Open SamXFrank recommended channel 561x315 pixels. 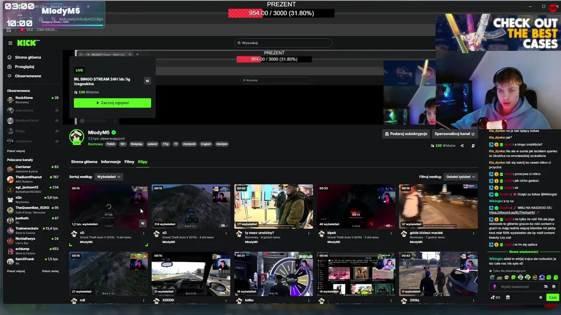pyautogui.click(x=33, y=261)
